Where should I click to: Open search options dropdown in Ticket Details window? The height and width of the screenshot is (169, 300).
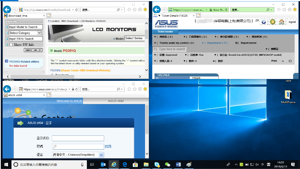tap(271, 10)
